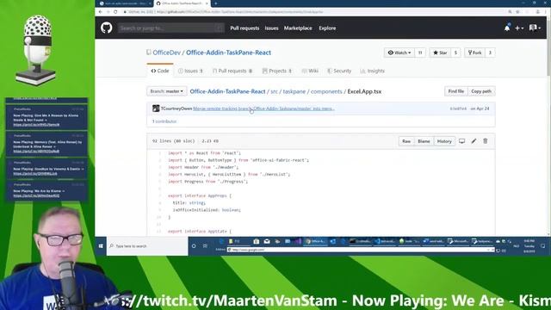The height and width of the screenshot is (310, 551).
Task: Switch to the Wiki tab
Action: pyautogui.click(x=310, y=71)
